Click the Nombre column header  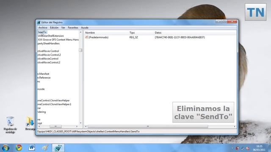[x=90, y=33]
